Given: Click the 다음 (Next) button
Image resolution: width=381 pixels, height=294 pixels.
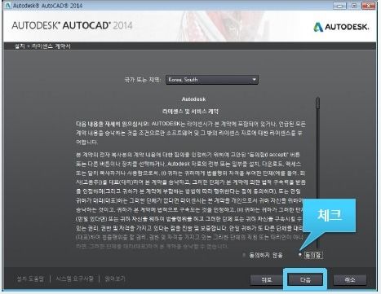Looking at the screenshot, I should [x=305, y=279].
